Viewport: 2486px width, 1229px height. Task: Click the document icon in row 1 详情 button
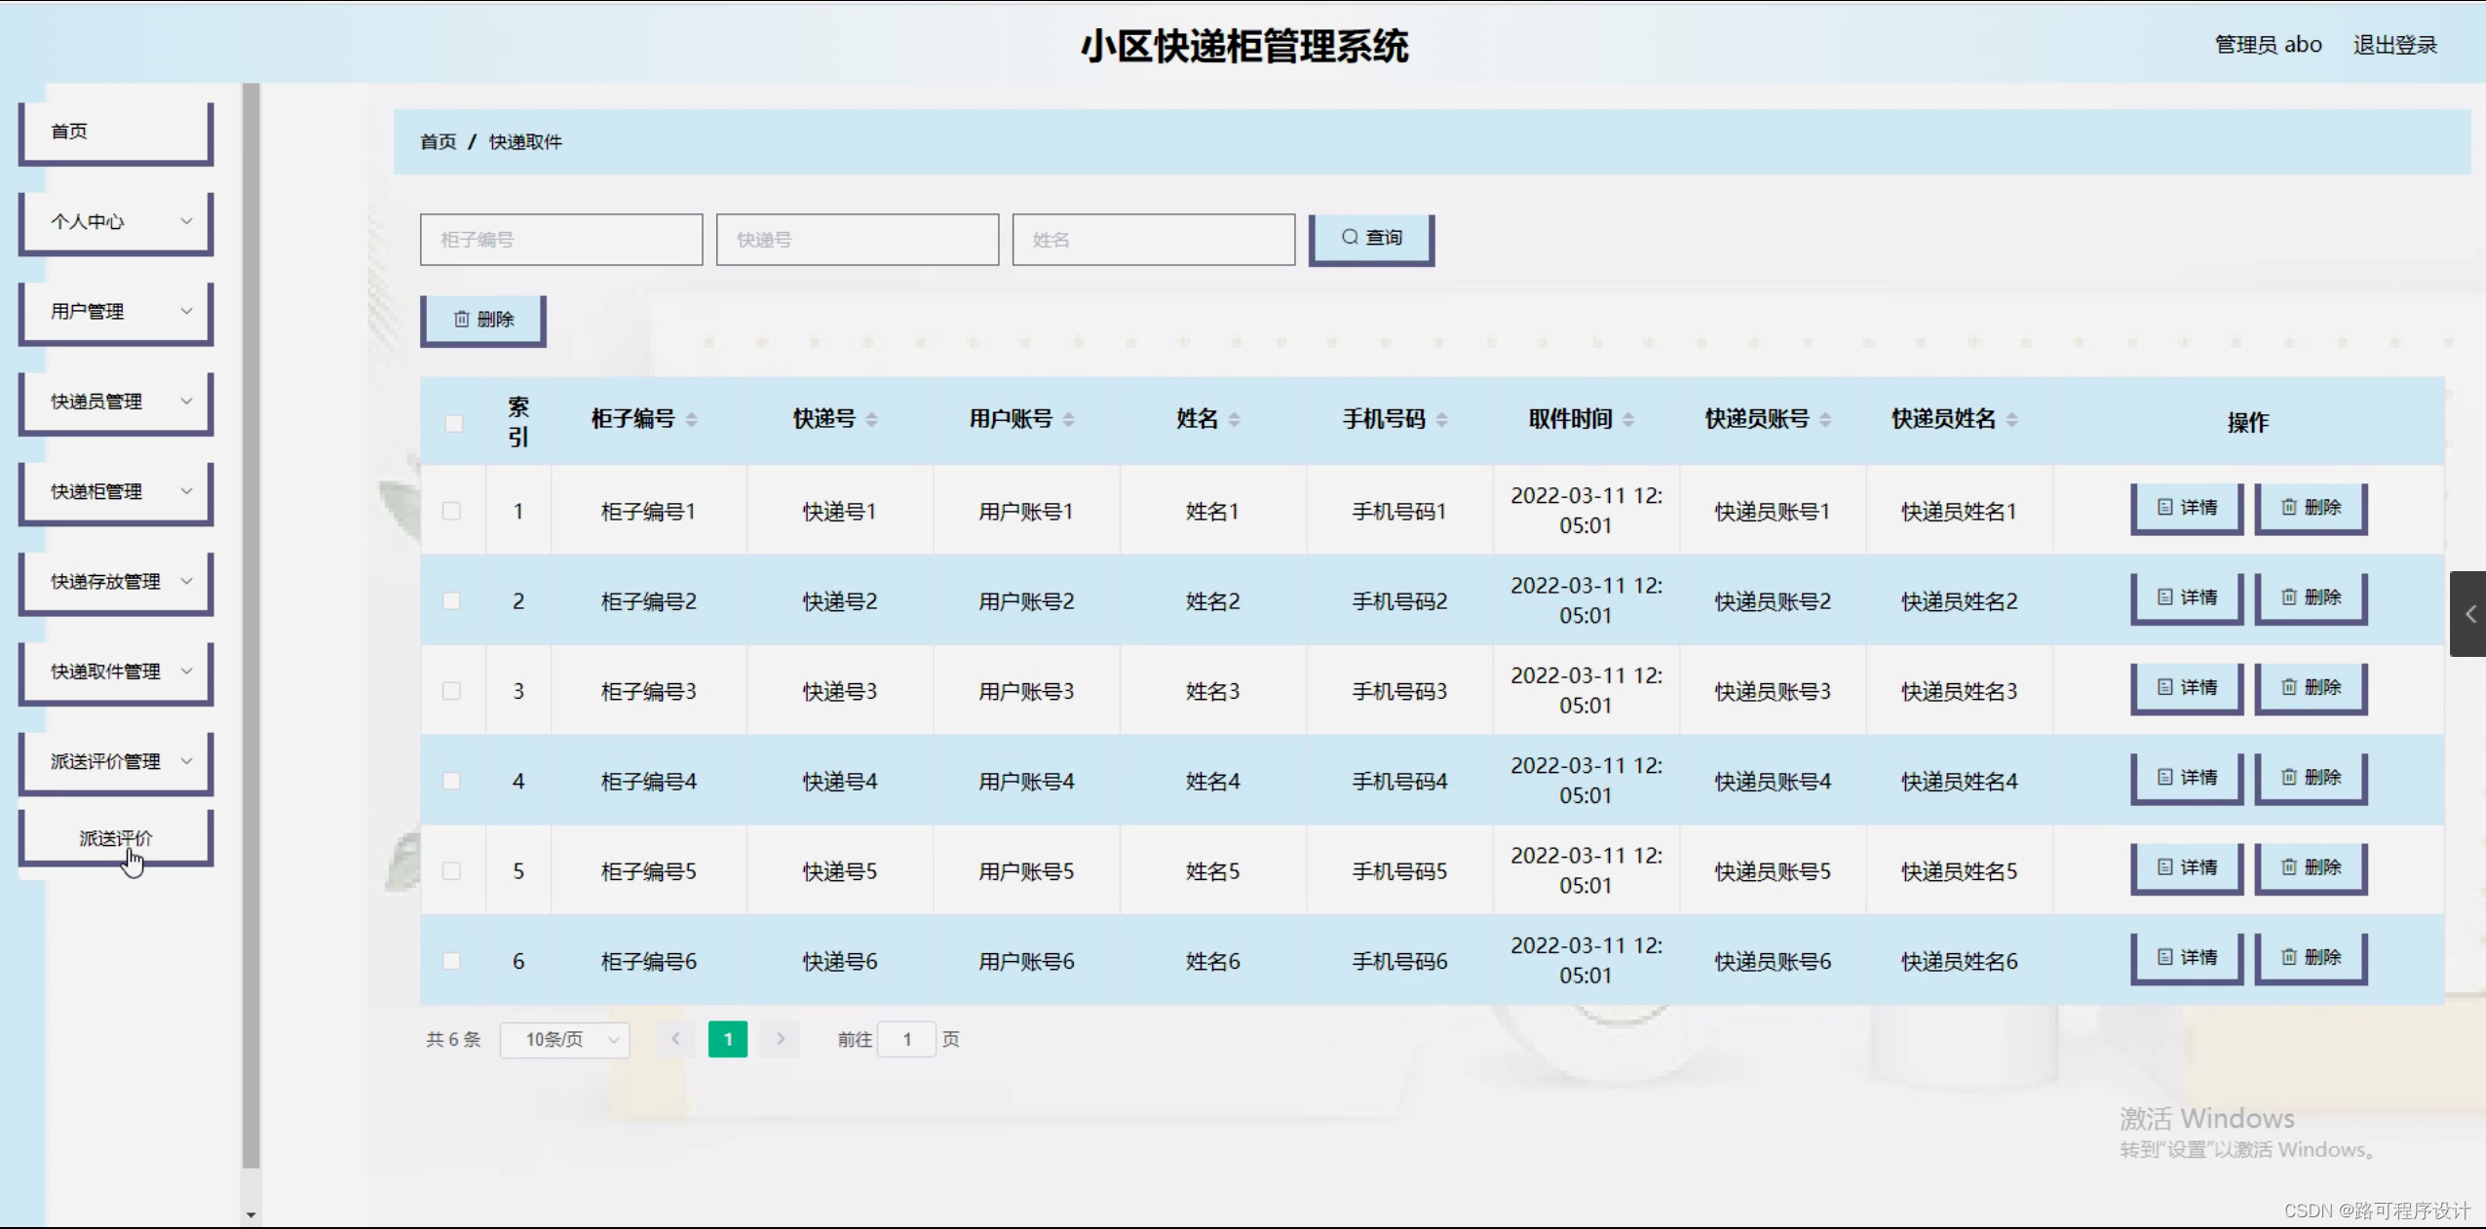point(2163,506)
